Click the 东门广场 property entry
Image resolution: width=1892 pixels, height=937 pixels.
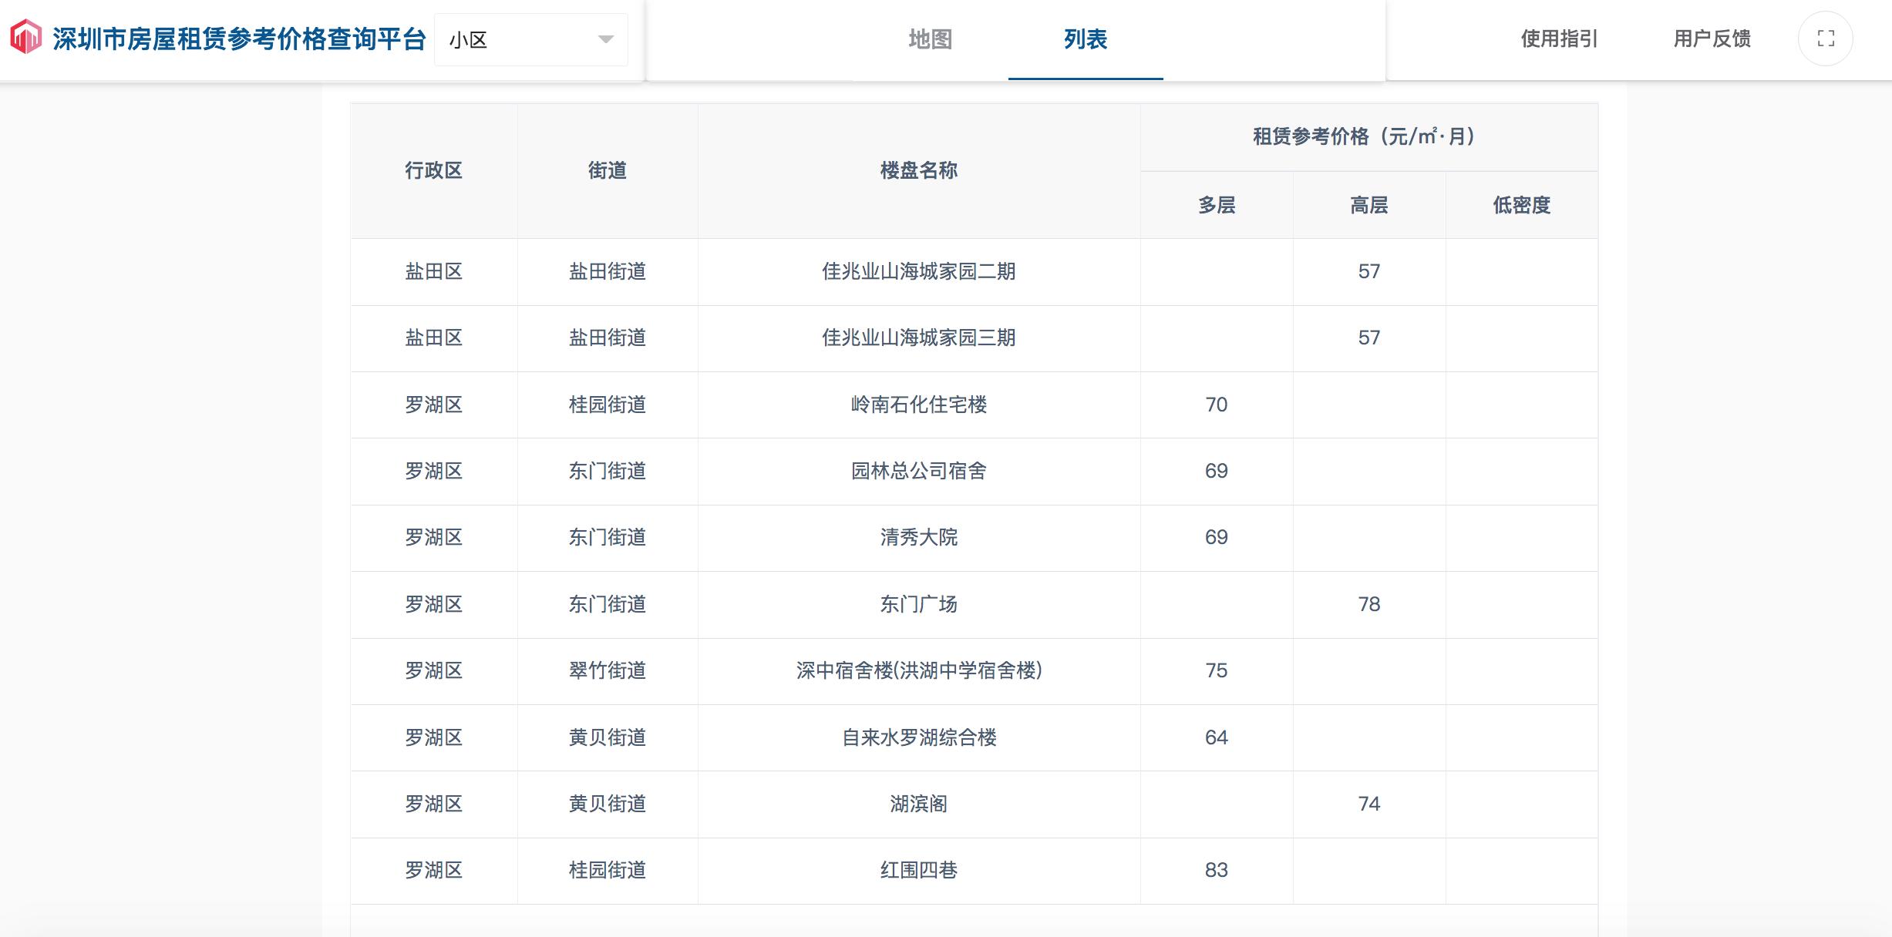coord(918,604)
